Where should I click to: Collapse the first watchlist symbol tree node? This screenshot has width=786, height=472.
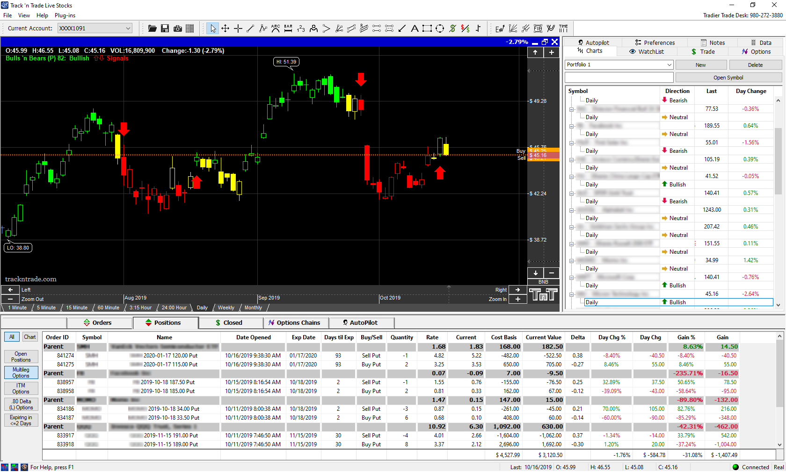pyautogui.click(x=571, y=109)
